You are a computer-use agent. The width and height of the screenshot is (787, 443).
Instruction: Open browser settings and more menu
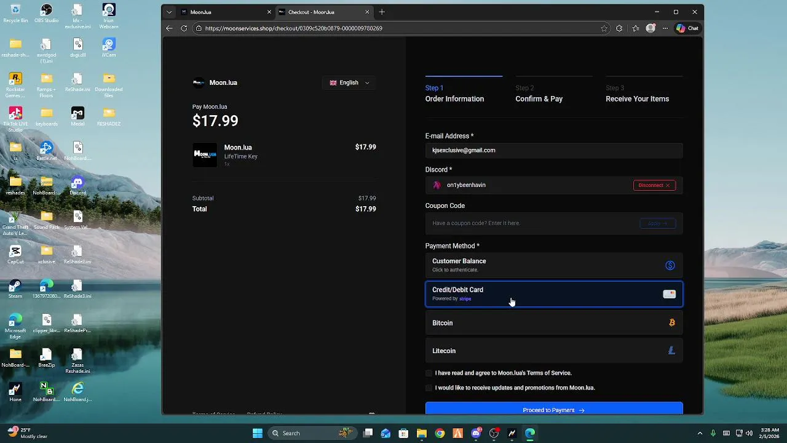pos(665,28)
